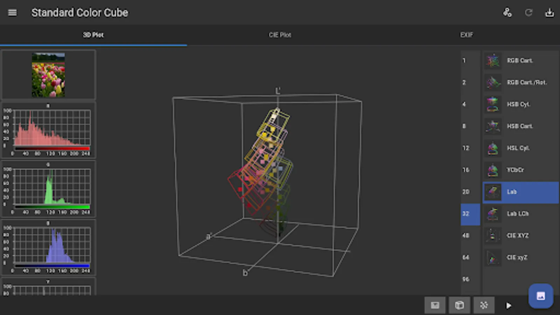Viewport: 560px width, 315px height.
Task: Click the red channel histogram
Action: tap(49, 130)
